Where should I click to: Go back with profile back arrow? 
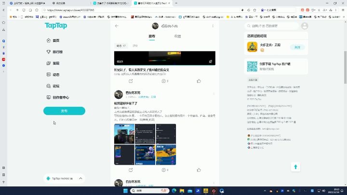pyautogui.click(x=117, y=26)
